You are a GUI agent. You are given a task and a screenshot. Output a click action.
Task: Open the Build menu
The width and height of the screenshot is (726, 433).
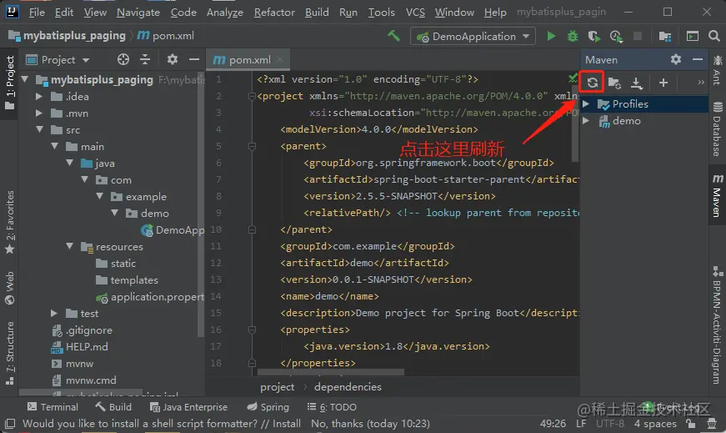tap(317, 12)
